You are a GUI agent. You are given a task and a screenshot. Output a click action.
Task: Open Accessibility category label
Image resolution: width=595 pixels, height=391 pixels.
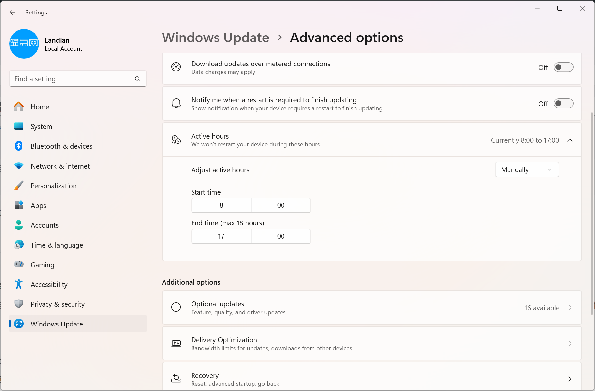point(49,284)
